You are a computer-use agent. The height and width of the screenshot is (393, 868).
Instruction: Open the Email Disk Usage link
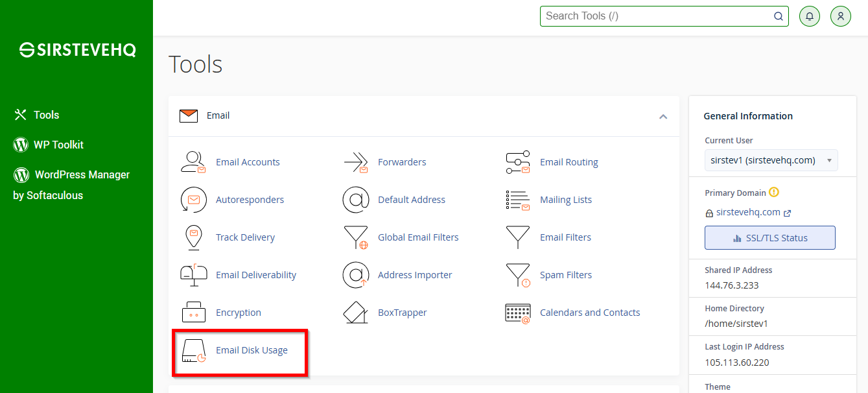[x=252, y=350]
